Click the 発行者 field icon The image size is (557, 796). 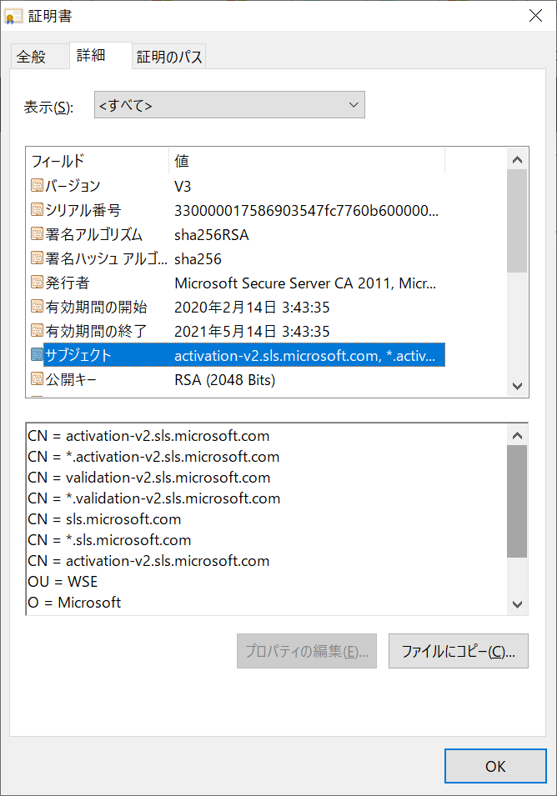(x=37, y=283)
